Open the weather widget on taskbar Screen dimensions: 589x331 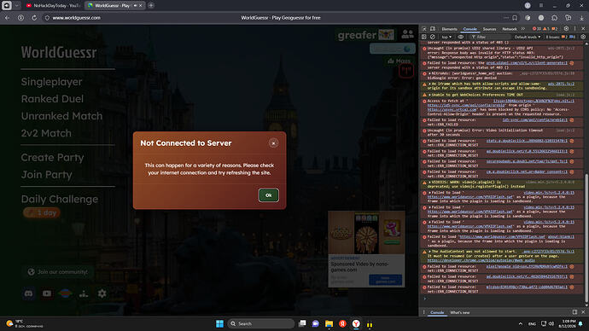pyautogui.click(x=25, y=323)
